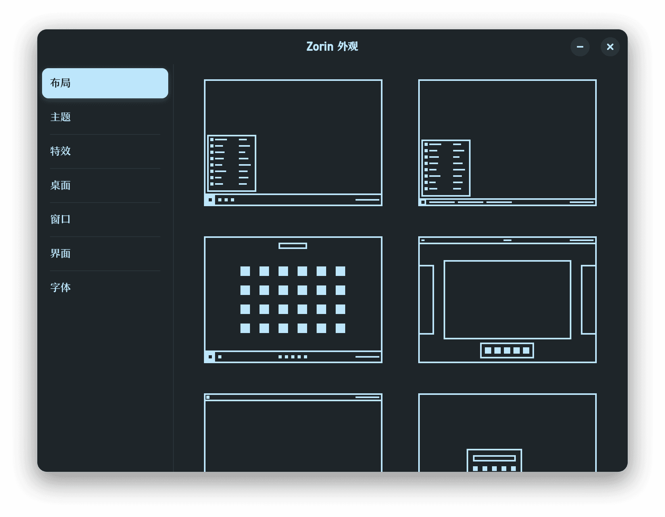Open the 窗口 settings section

pos(105,220)
